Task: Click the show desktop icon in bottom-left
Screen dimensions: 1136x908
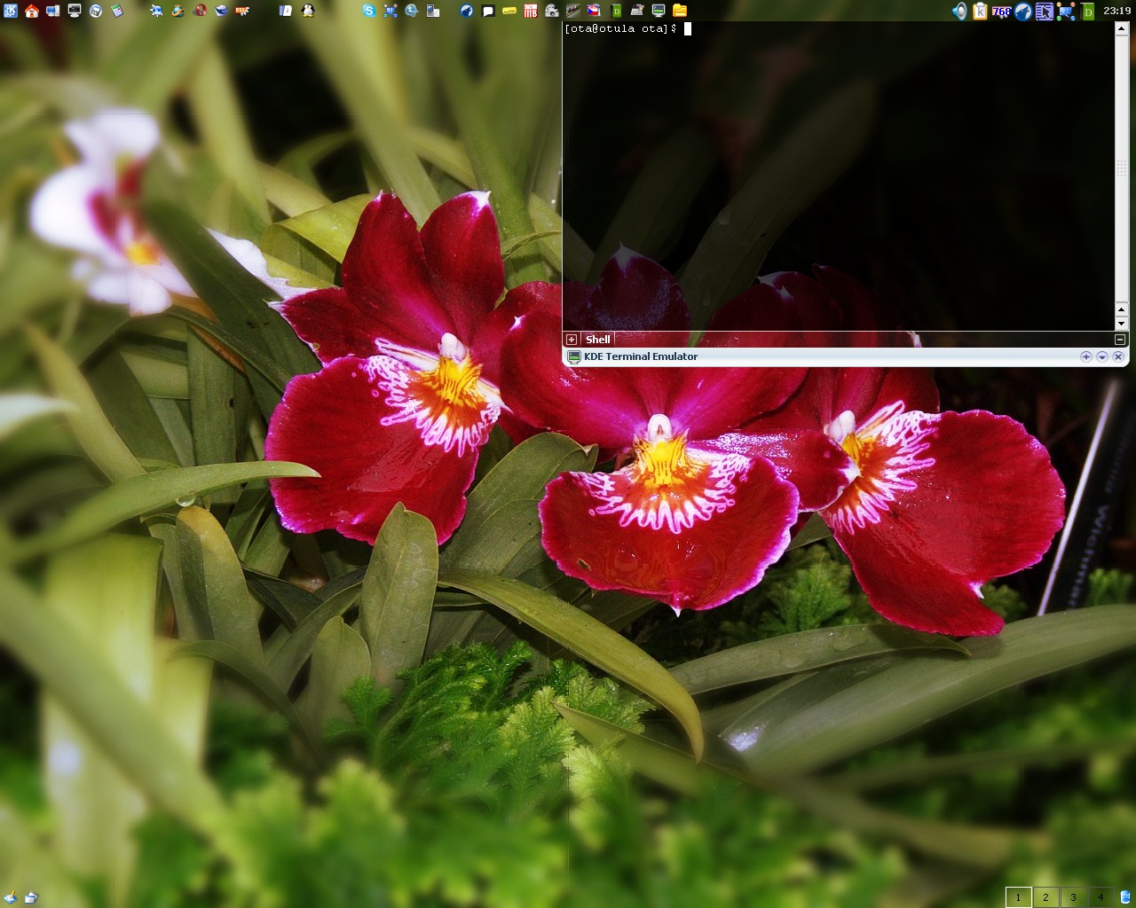Action: [x=11, y=897]
